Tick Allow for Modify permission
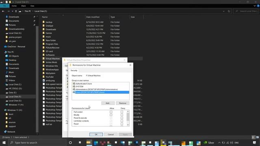The width and height of the screenshot is (260, 146). 111,115
